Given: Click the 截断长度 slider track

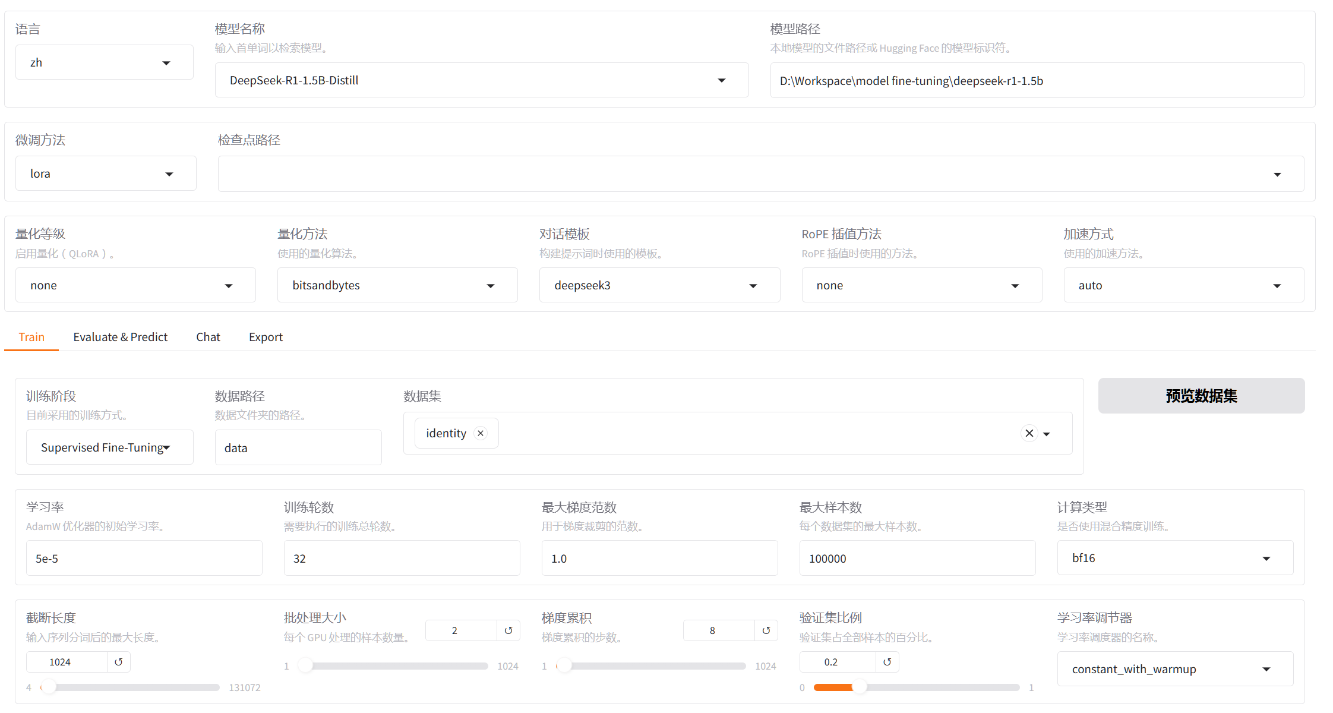Looking at the screenshot, I should coord(130,687).
